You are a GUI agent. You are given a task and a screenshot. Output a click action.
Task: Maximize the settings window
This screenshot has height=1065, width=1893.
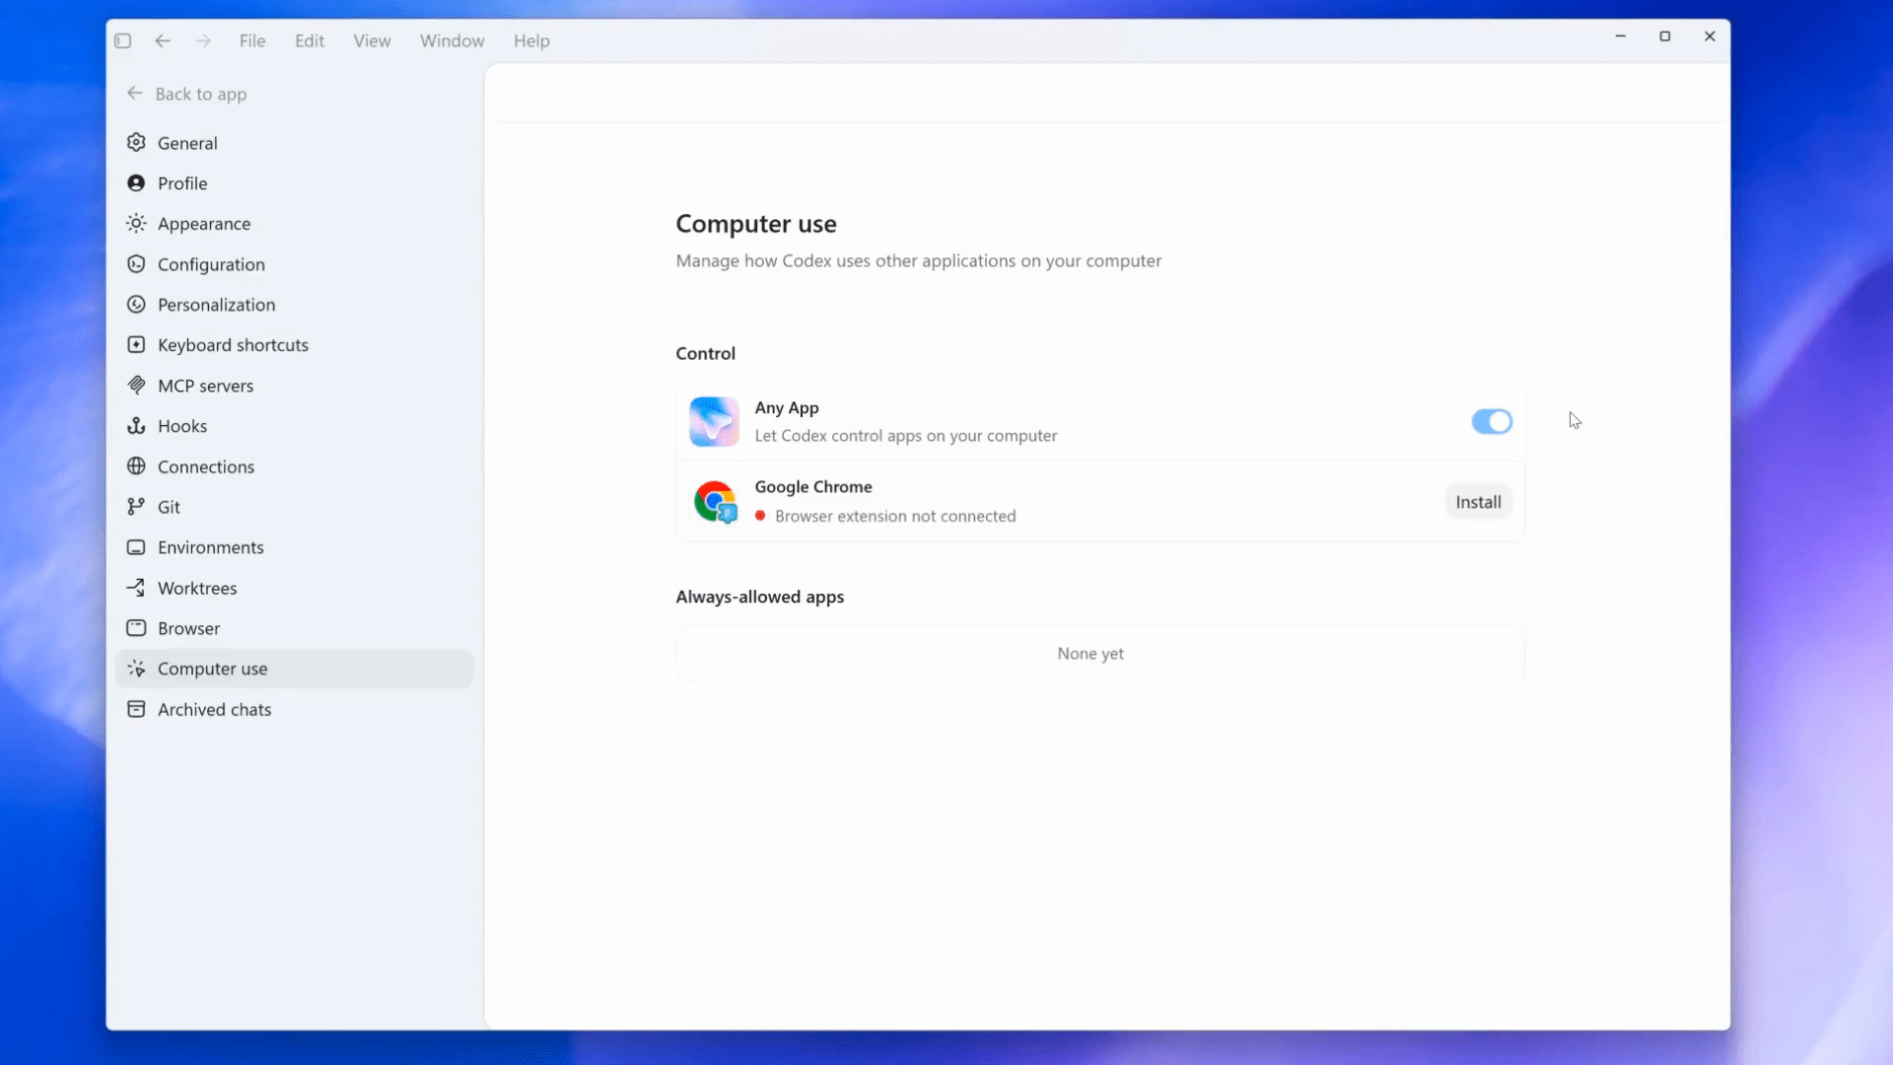1665,36
